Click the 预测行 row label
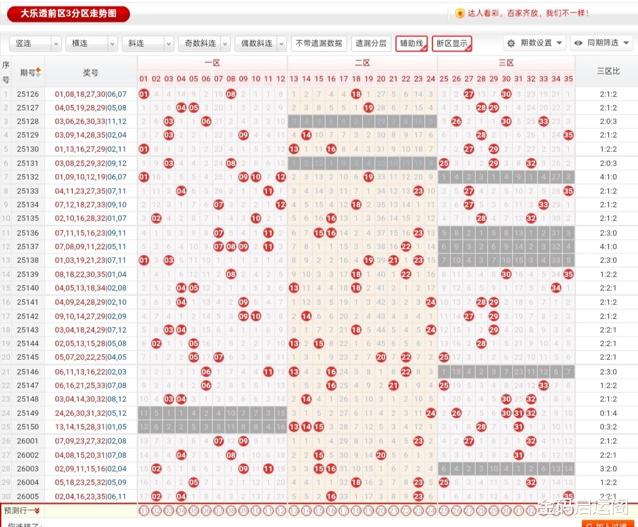Screen dimensions: 638x527 18,510
